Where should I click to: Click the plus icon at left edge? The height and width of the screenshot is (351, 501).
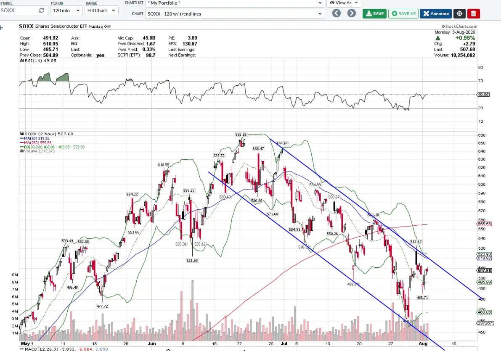1,28
